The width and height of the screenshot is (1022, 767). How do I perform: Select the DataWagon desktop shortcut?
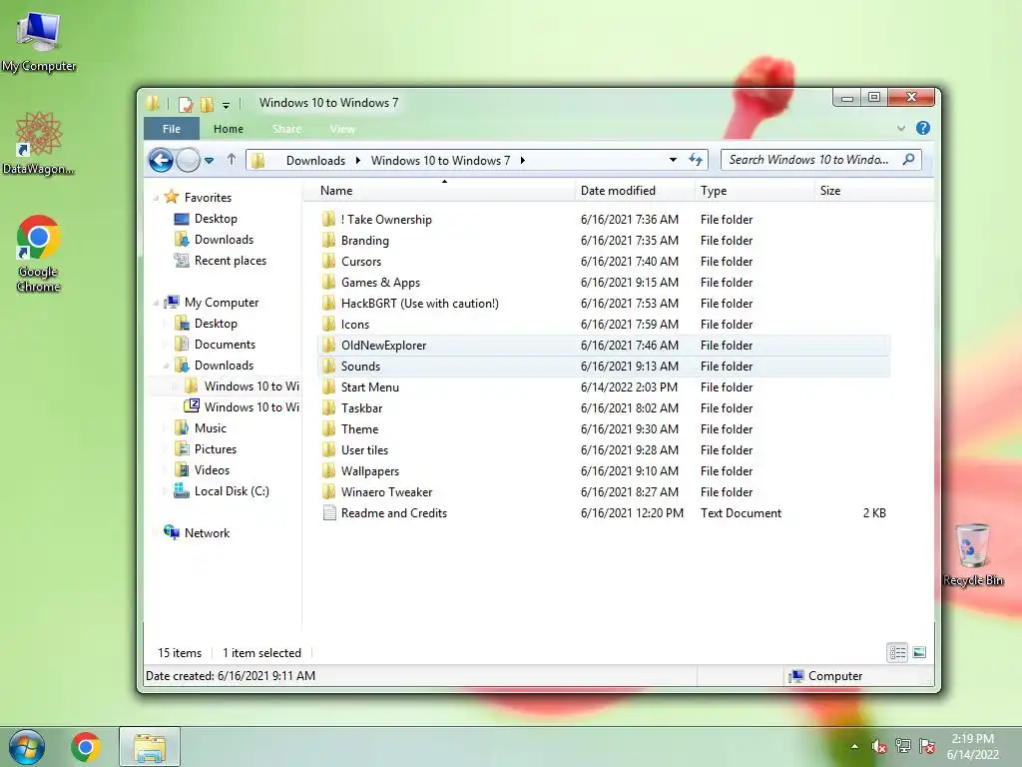click(x=39, y=144)
